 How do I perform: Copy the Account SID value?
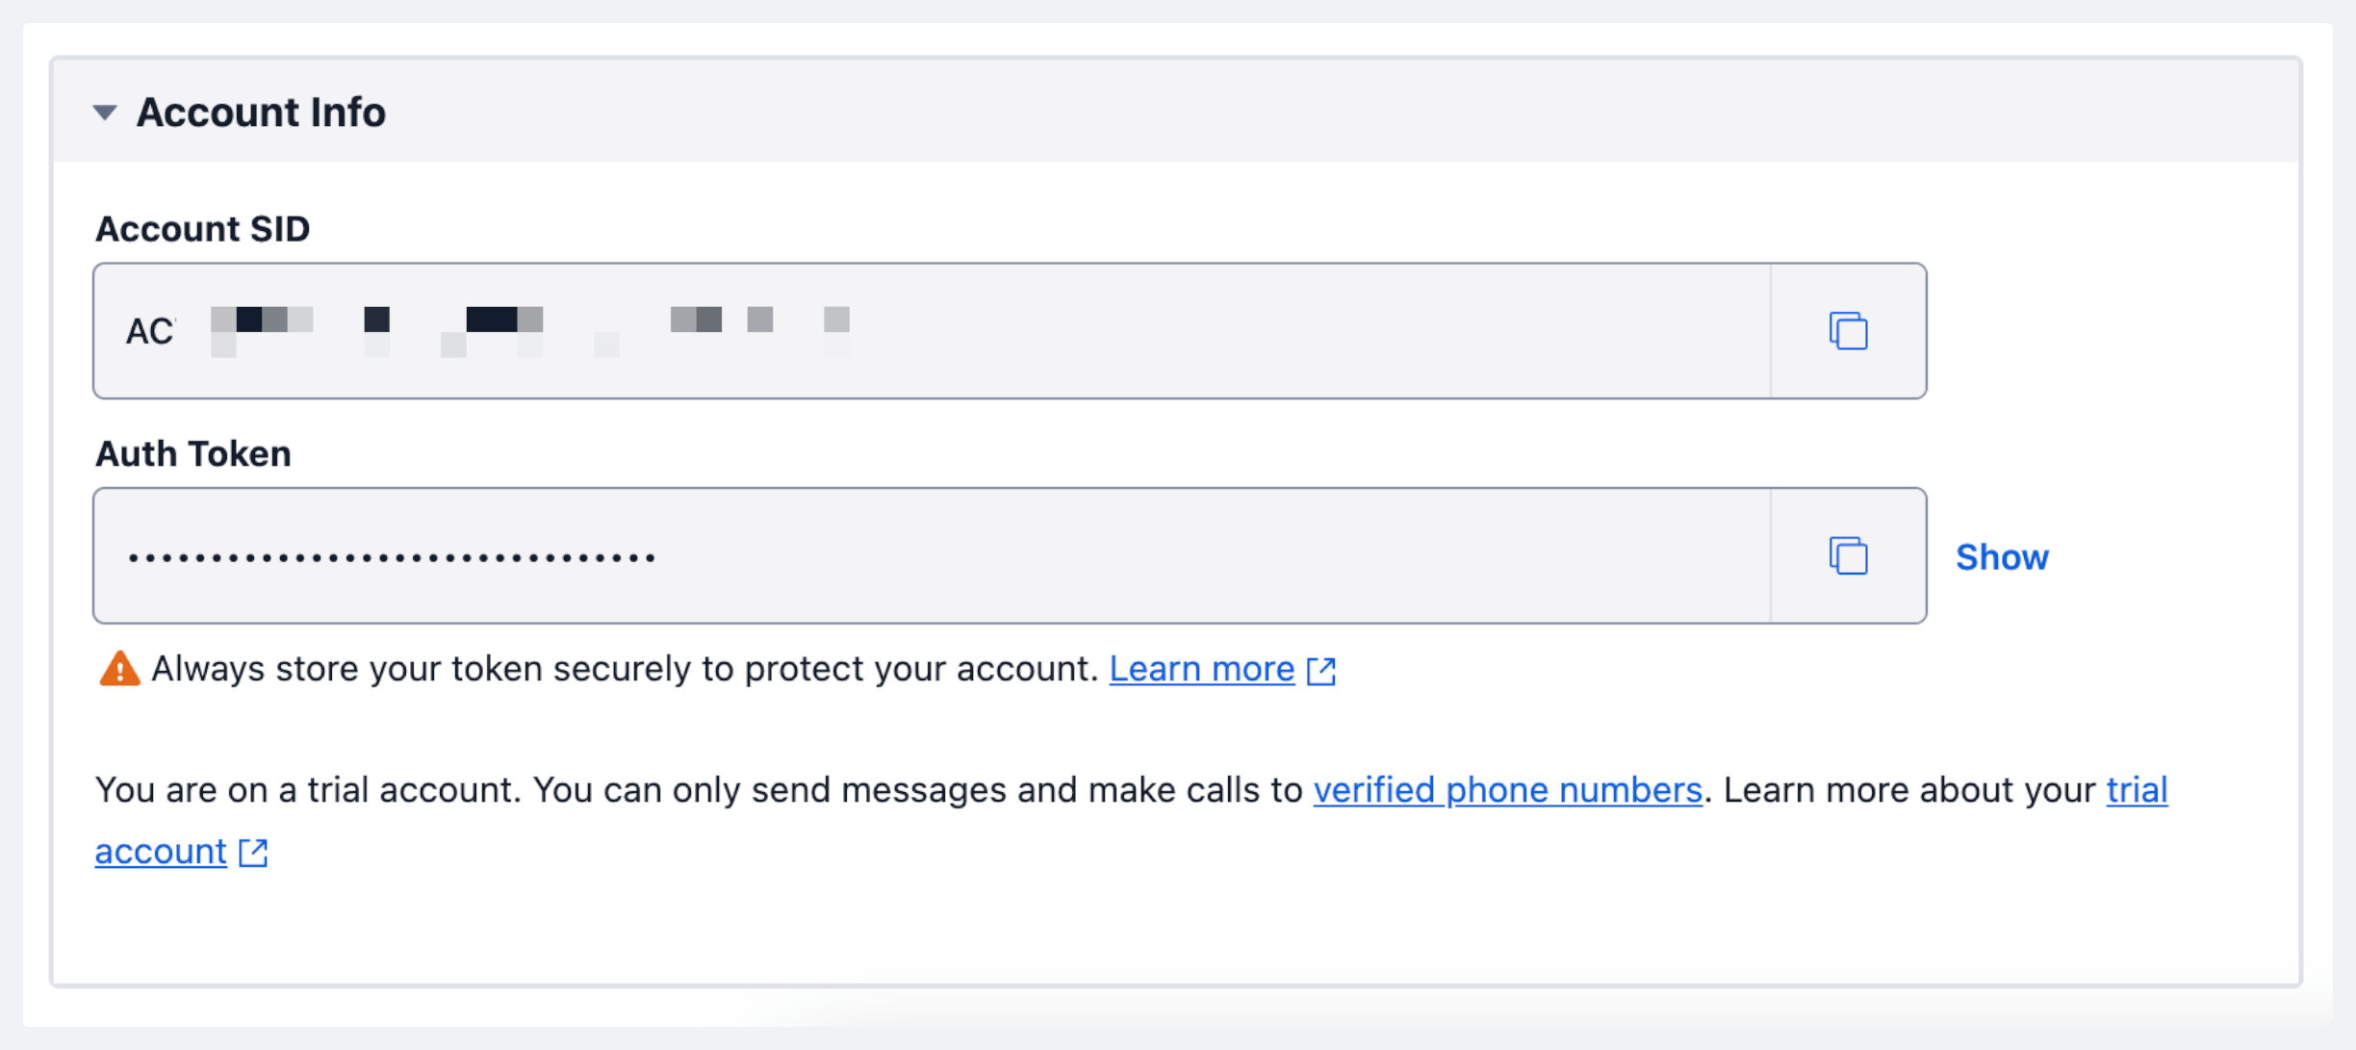point(1848,331)
